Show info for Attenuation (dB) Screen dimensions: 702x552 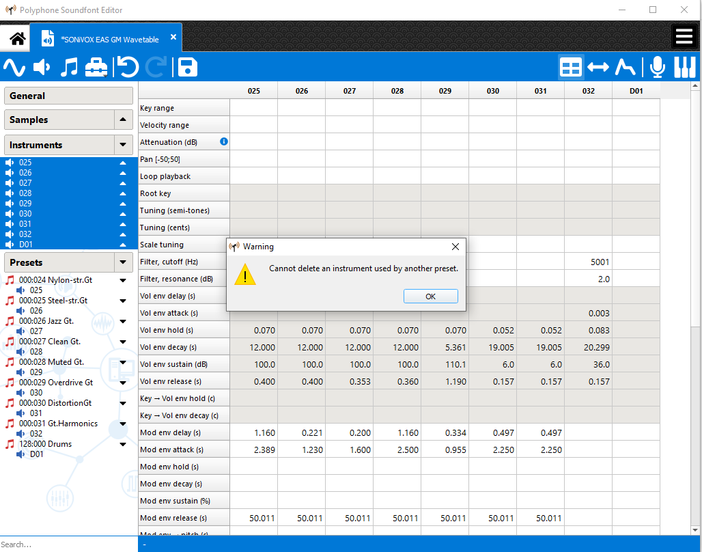224,141
